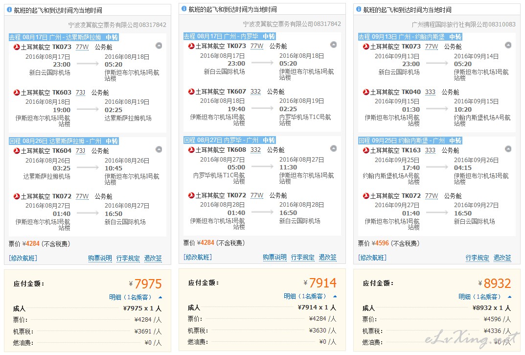Click the Turkish Airlines logo beside flight TK604
The height and width of the screenshot is (355, 525).
[x=17, y=150]
